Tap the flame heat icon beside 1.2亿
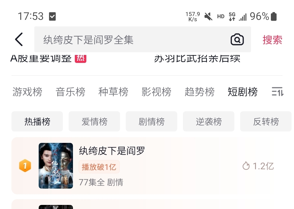 point(246,166)
